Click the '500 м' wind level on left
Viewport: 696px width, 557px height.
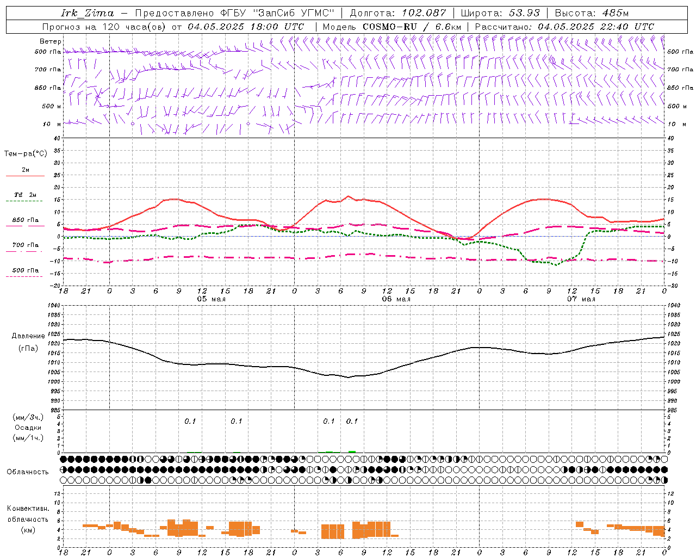52,107
